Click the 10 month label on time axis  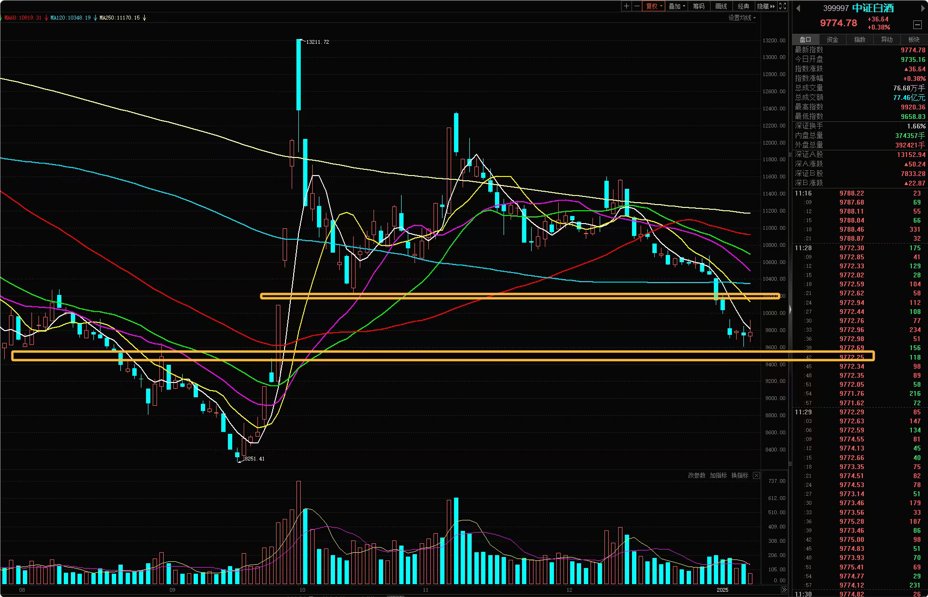302,590
